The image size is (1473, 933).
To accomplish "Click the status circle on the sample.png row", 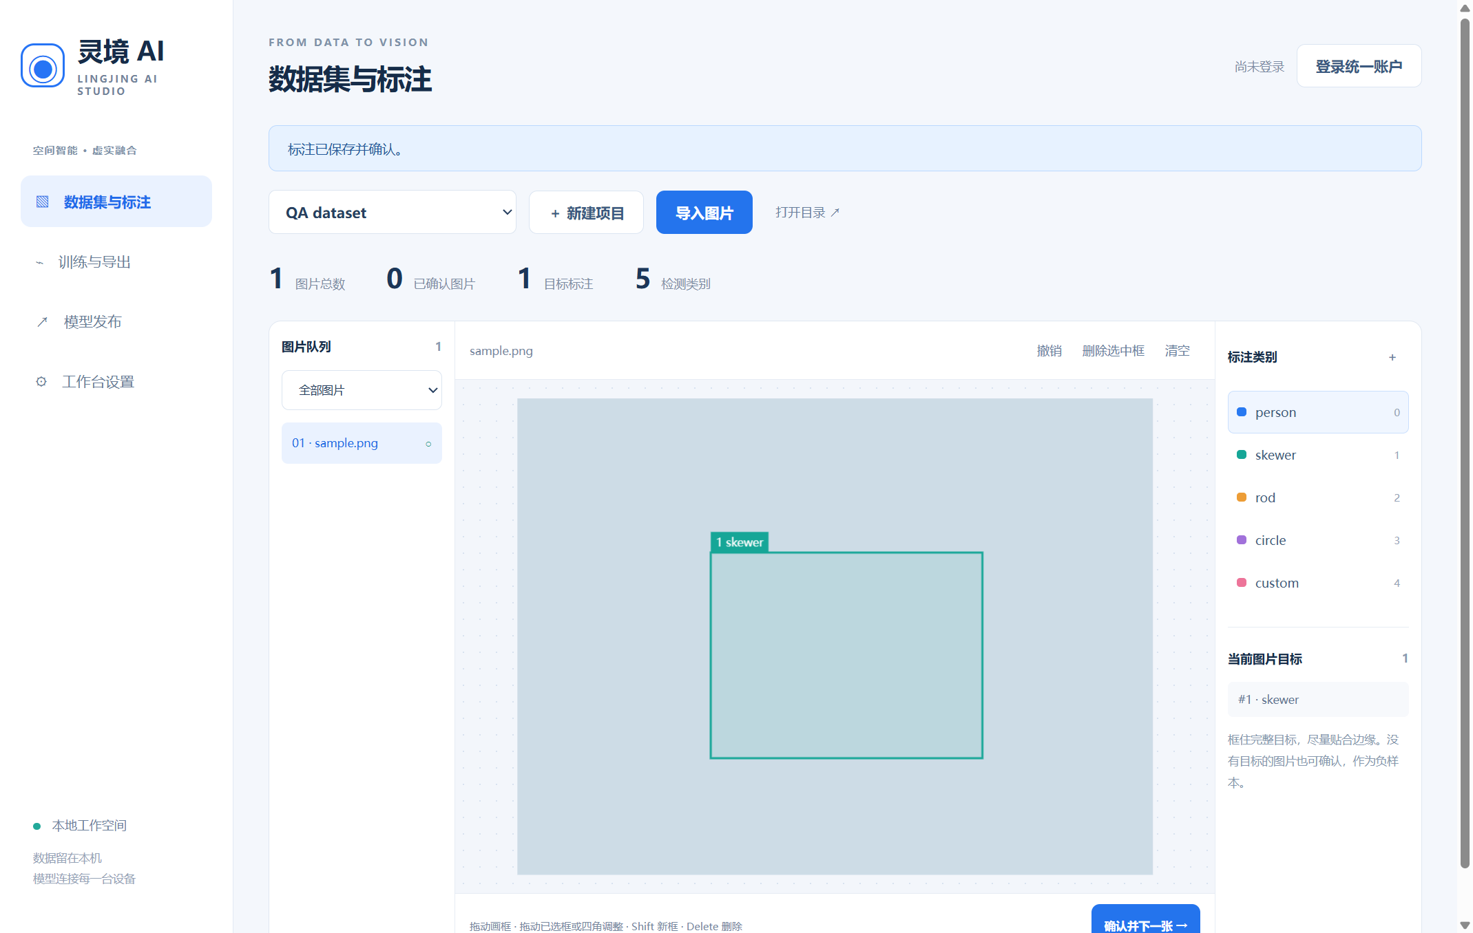I will tap(428, 444).
